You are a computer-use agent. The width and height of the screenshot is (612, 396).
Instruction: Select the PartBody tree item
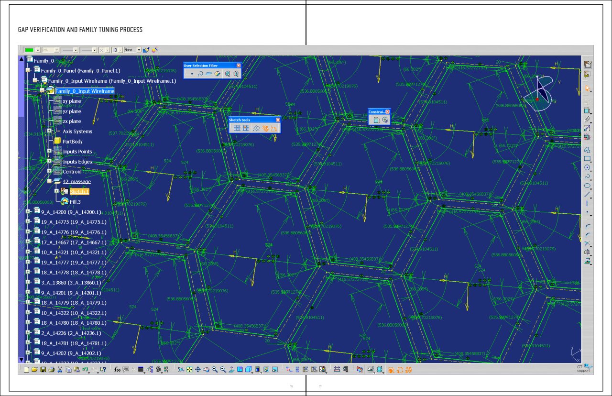72,142
